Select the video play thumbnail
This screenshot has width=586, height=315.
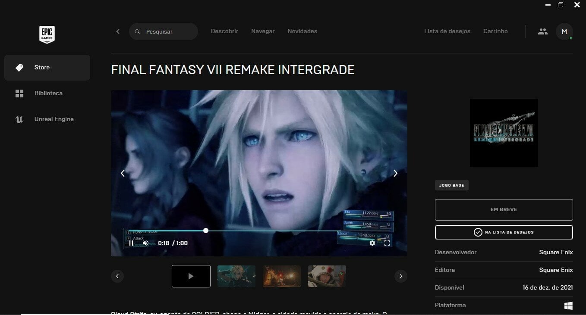[191, 276]
